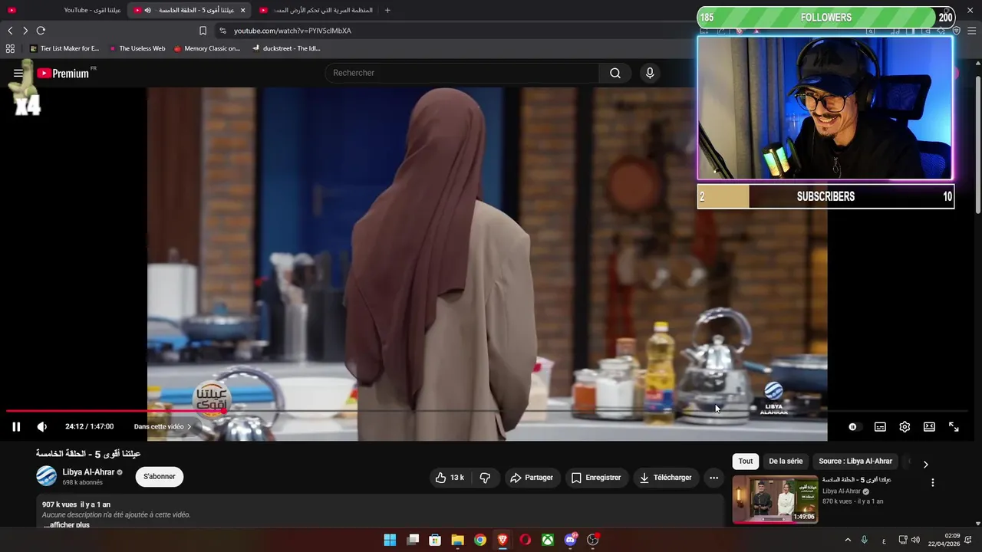
Task: Close the active video browser tab
Action: point(243,10)
